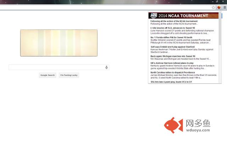Click the 'Kentucky guard Andrew Harrison says' summary
Screen dimensions: 227x141
point(182,67)
